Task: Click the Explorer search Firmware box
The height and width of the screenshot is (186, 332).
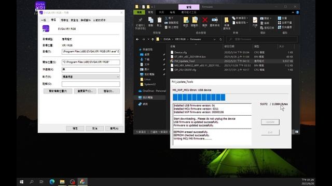Action: (262, 39)
